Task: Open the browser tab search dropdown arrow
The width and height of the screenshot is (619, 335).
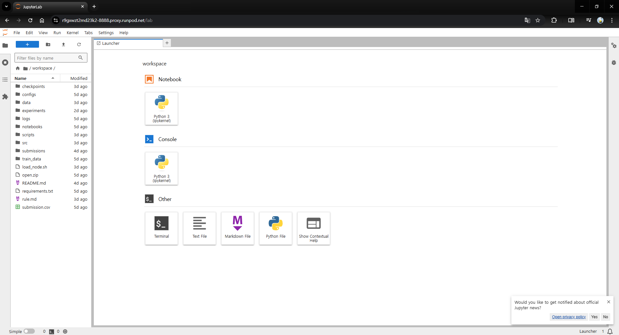Action: click(6, 6)
